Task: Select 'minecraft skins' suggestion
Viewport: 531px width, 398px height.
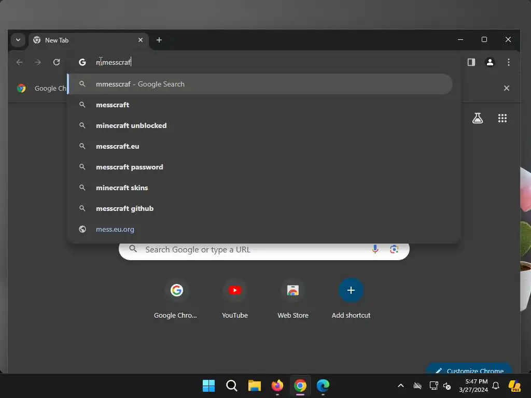Action: [x=260, y=188]
